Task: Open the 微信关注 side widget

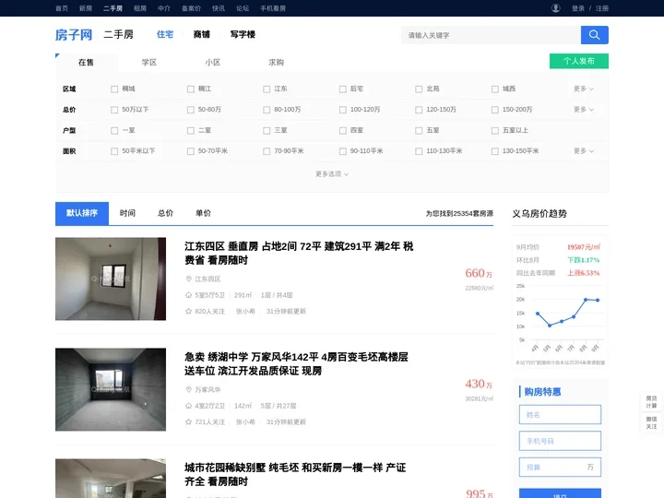Action: [651, 422]
